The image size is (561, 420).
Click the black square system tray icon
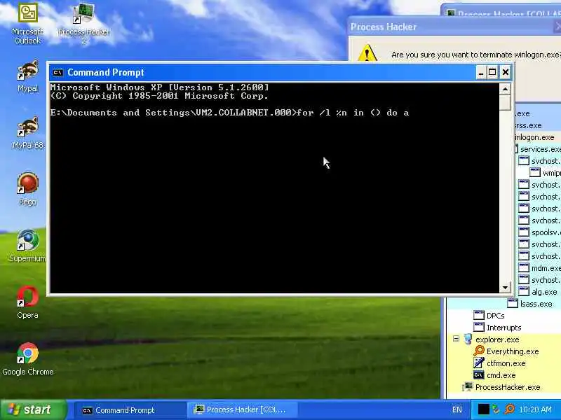pyautogui.click(x=483, y=409)
